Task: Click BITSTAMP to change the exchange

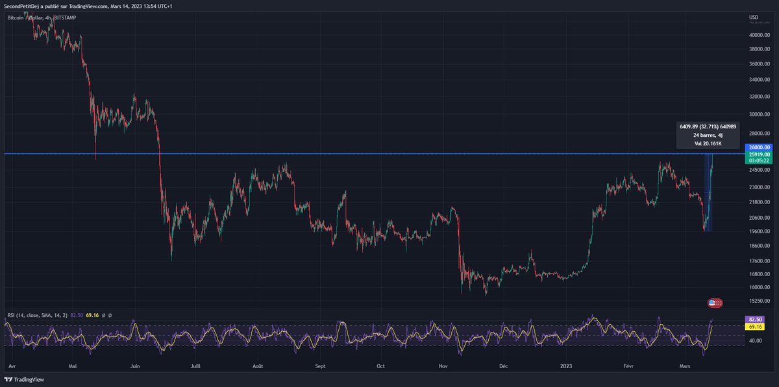Action: point(65,18)
